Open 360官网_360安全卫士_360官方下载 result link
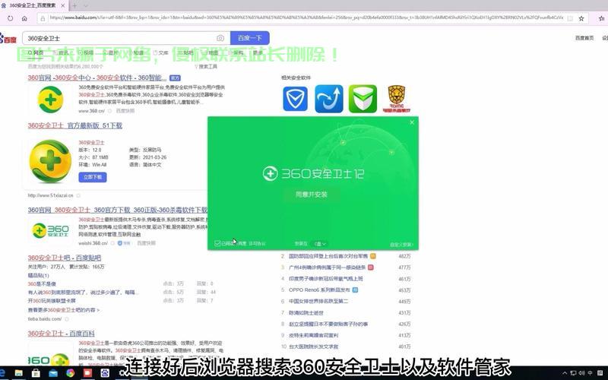The image size is (608, 380). (x=118, y=210)
